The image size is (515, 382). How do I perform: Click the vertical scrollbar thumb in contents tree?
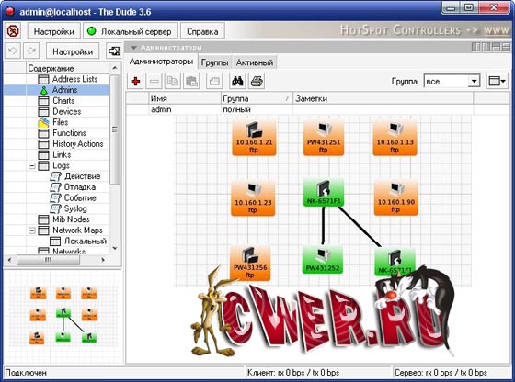click(115, 129)
